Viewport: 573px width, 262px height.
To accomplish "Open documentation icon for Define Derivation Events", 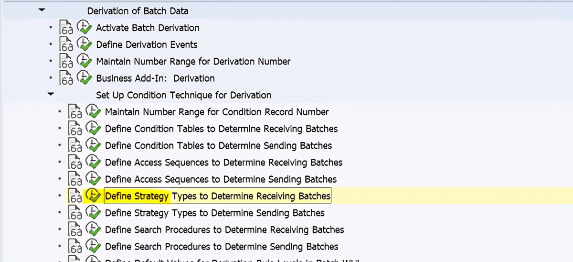I will tap(66, 44).
